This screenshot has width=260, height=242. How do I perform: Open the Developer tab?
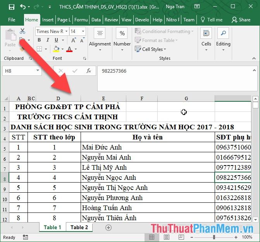142,20
